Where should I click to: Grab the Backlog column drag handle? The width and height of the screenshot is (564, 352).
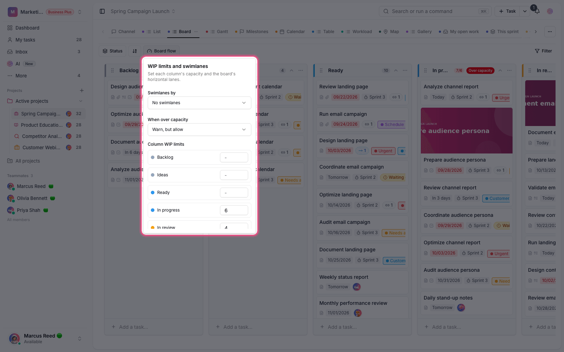tap(112, 70)
